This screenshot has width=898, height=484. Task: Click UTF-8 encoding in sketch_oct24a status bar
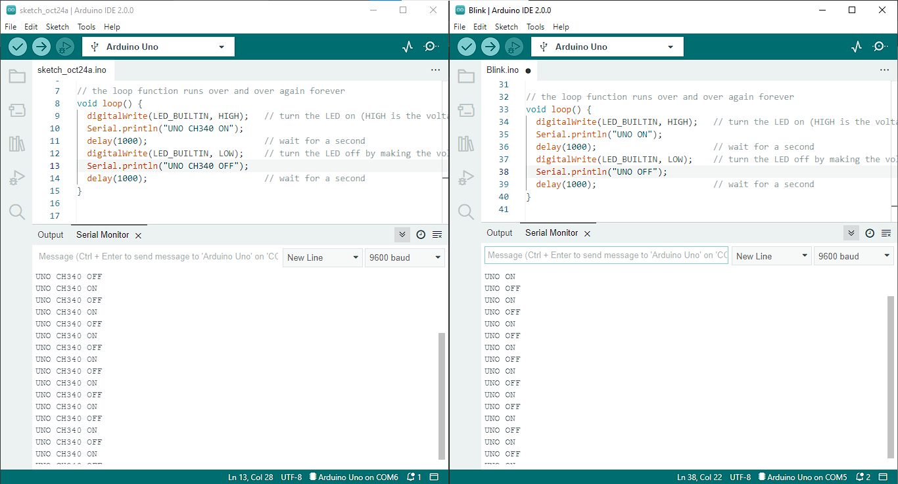pyautogui.click(x=291, y=477)
